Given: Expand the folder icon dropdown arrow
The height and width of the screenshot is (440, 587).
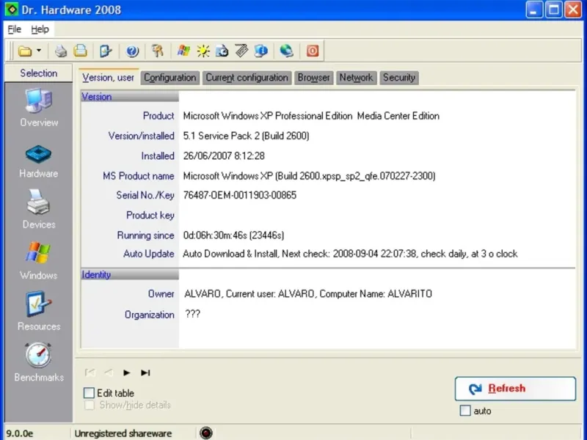Looking at the screenshot, I should (39, 51).
